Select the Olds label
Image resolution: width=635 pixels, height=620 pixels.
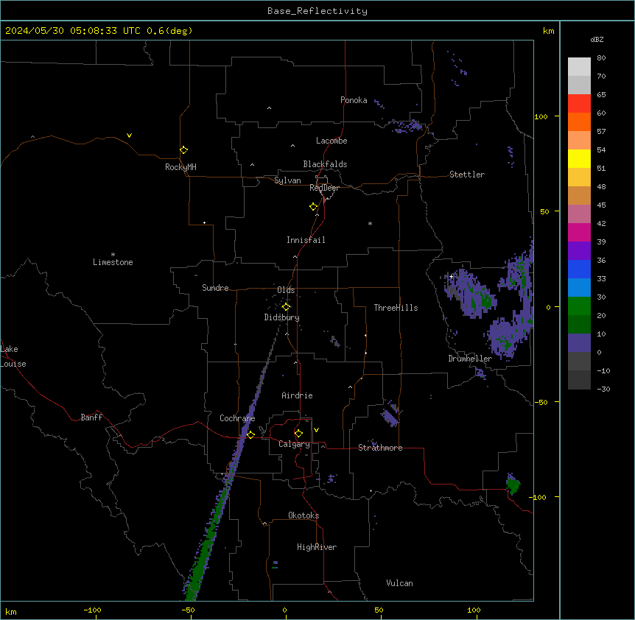tap(286, 290)
